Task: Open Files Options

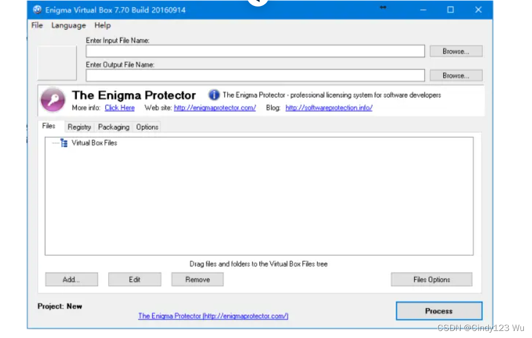Action: [x=431, y=279]
